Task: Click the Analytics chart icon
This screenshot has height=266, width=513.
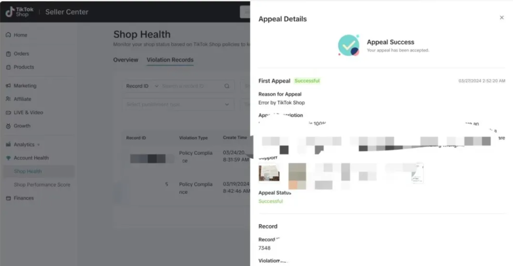Action: point(8,144)
